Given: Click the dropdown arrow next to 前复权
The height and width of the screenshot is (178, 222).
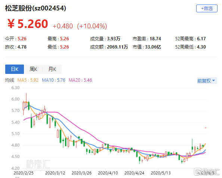Looking at the screenshot, I should point(214,81).
